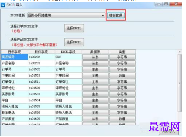Maximize the EXCEL导入 window
Screen dimensions: 186x137
point(166,4)
